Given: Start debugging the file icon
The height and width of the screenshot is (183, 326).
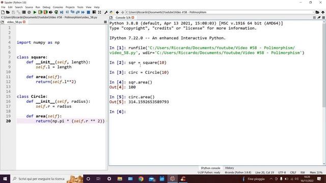Looking at the screenshot, I should pyautogui.click(x=62, y=12).
